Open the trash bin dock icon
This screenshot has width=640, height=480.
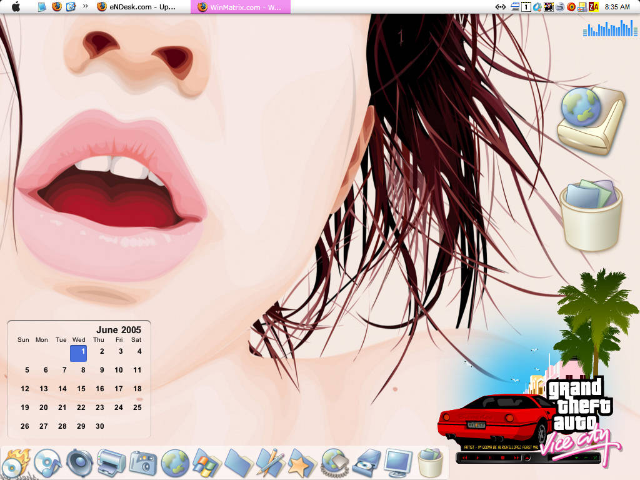click(x=430, y=462)
